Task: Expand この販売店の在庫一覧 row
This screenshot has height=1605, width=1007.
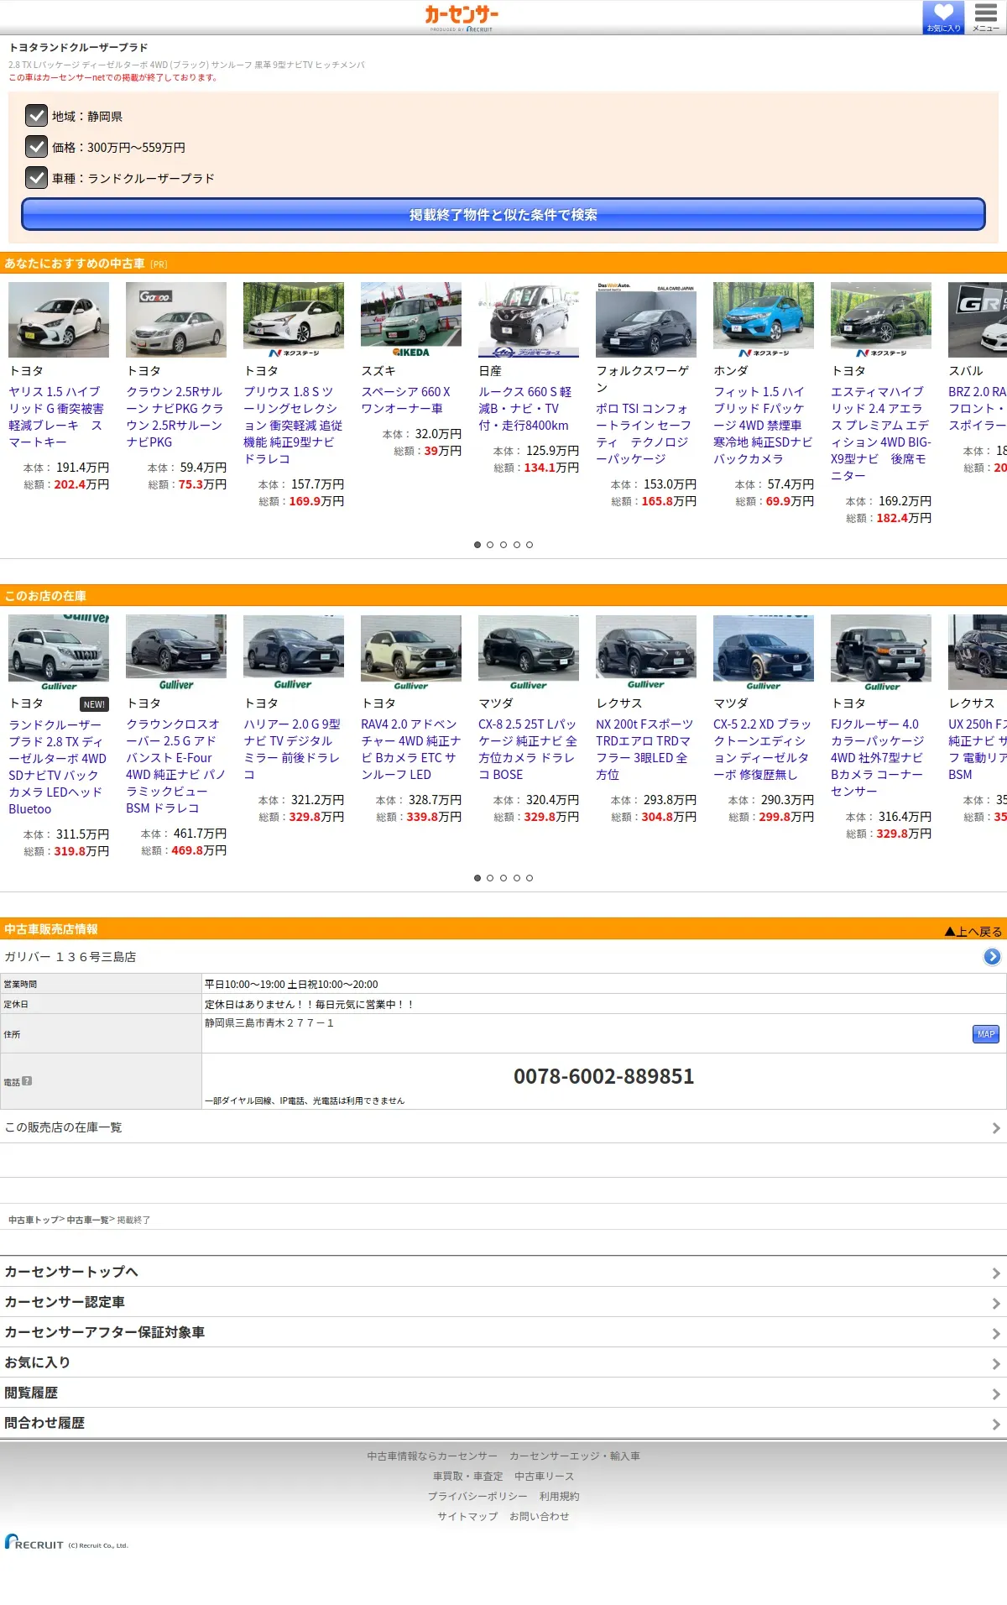Action: [503, 1127]
